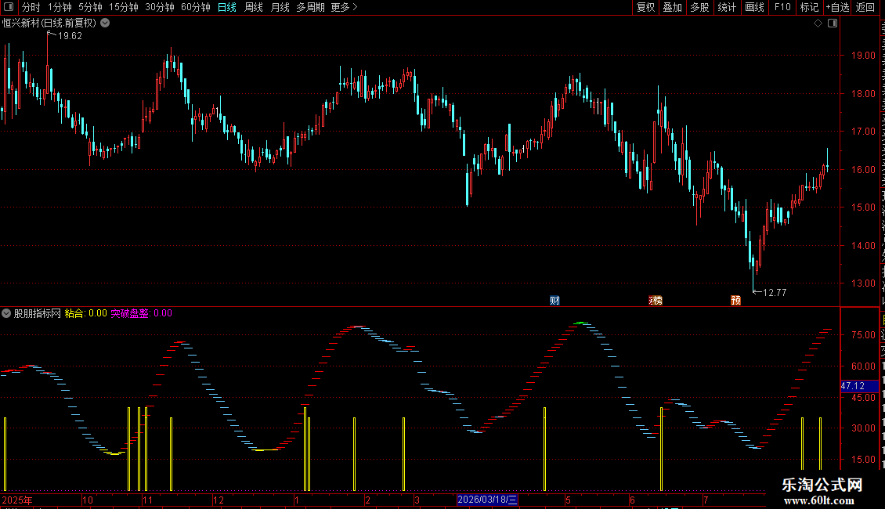This screenshot has height=509, width=885.
Task: Click the 财 financial marker
Action: pyautogui.click(x=554, y=300)
